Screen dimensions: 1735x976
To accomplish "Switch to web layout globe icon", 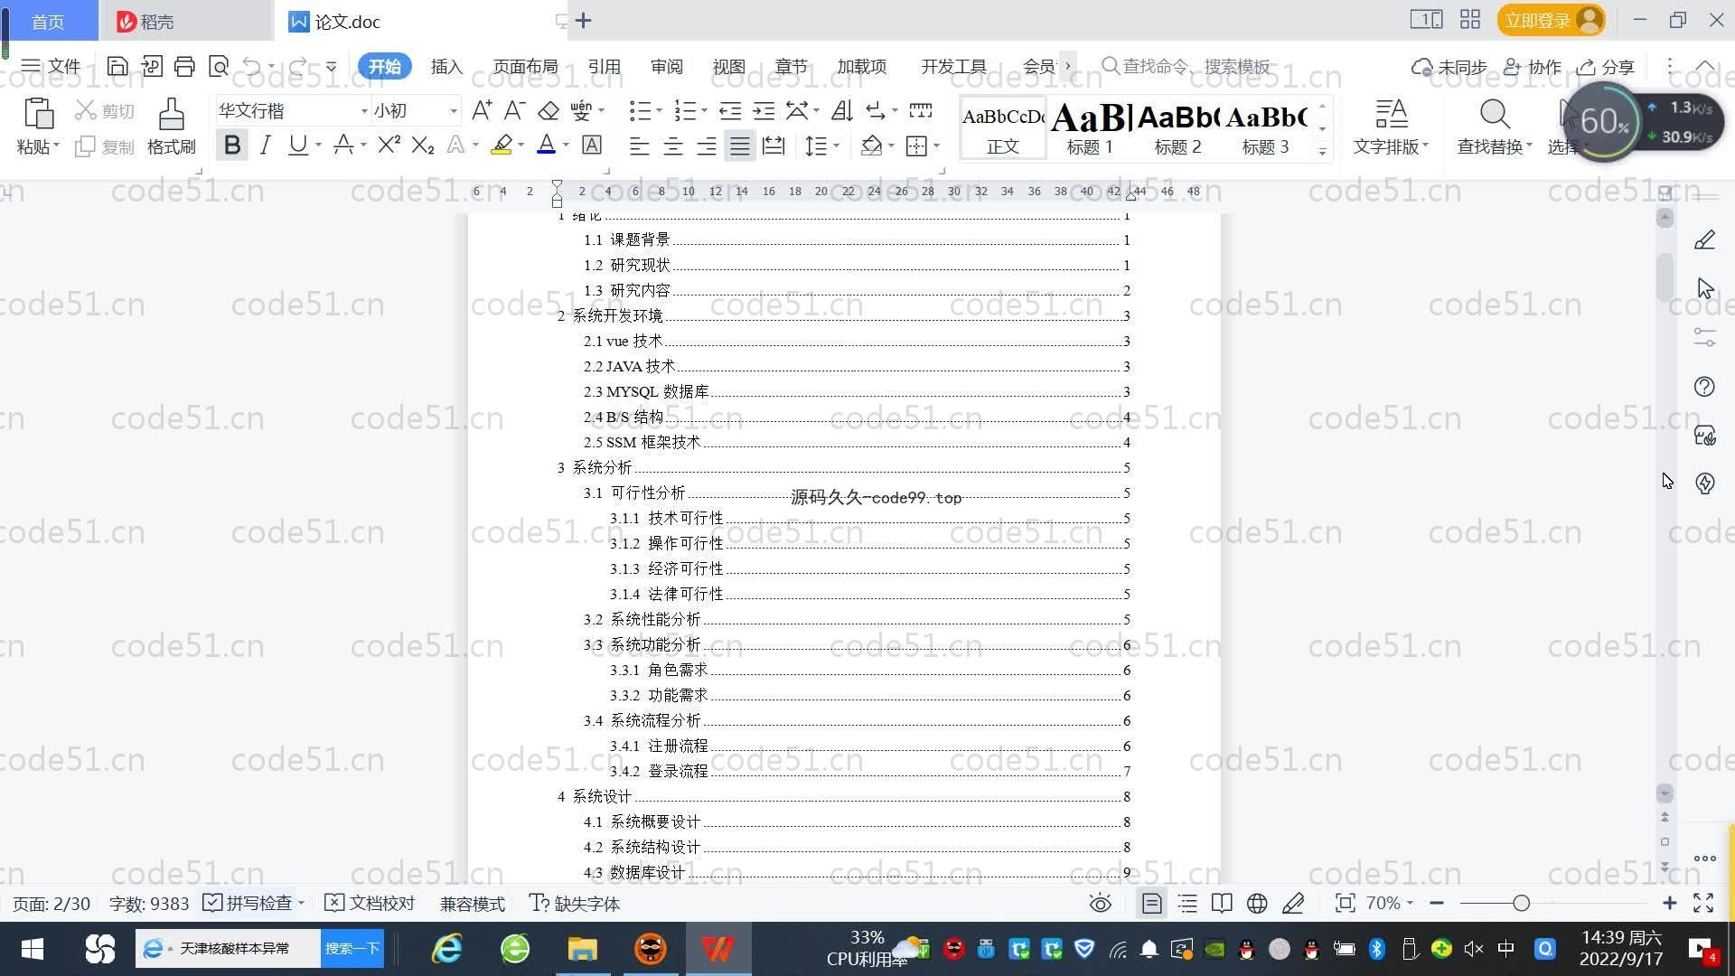I will point(1257,903).
